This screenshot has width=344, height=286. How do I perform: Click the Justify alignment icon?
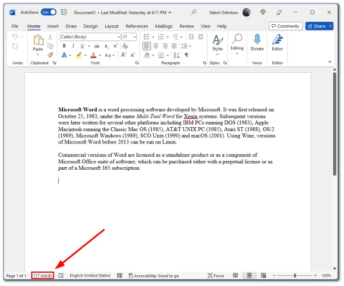[174, 46]
